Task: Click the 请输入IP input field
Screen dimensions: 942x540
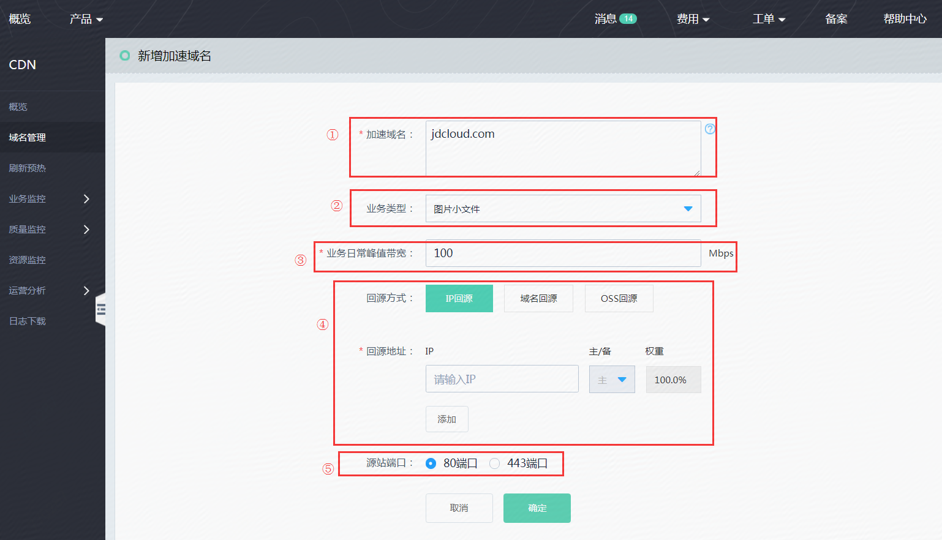Action: (x=502, y=380)
